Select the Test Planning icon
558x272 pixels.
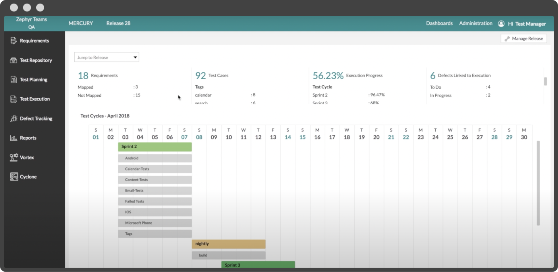click(14, 80)
